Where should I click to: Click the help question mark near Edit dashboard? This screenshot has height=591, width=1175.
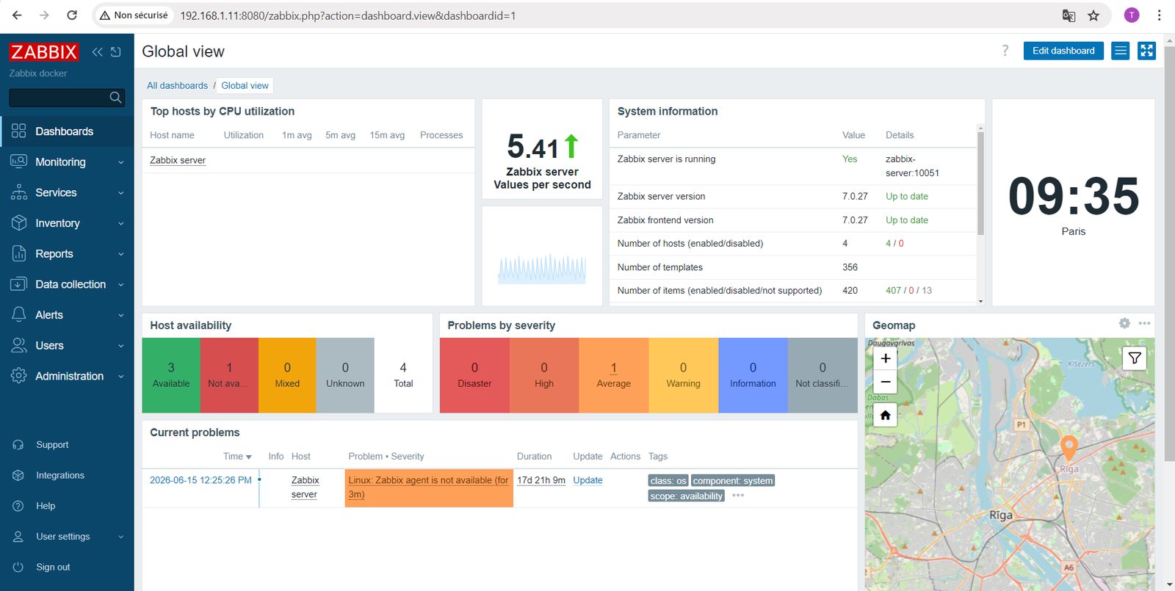[x=1005, y=51]
